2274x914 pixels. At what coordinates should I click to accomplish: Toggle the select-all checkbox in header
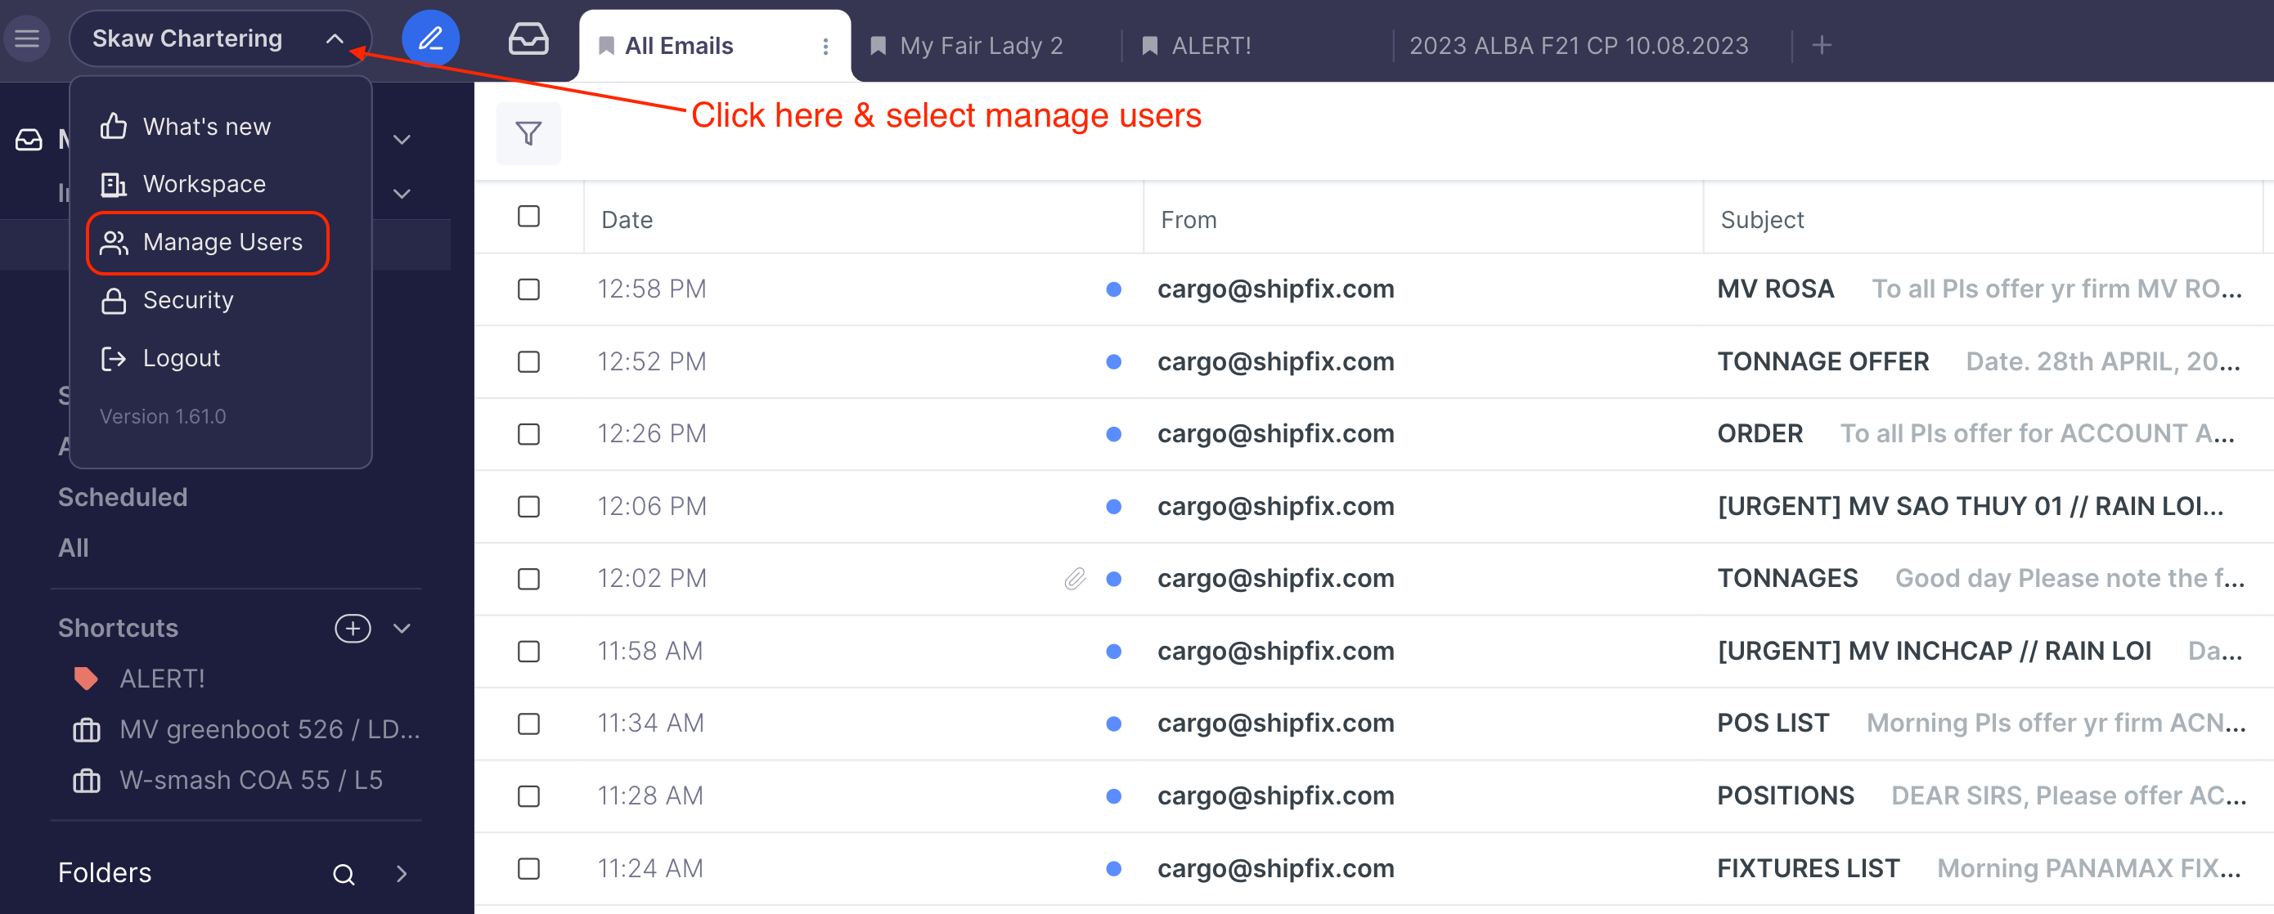pyautogui.click(x=528, y=217)
